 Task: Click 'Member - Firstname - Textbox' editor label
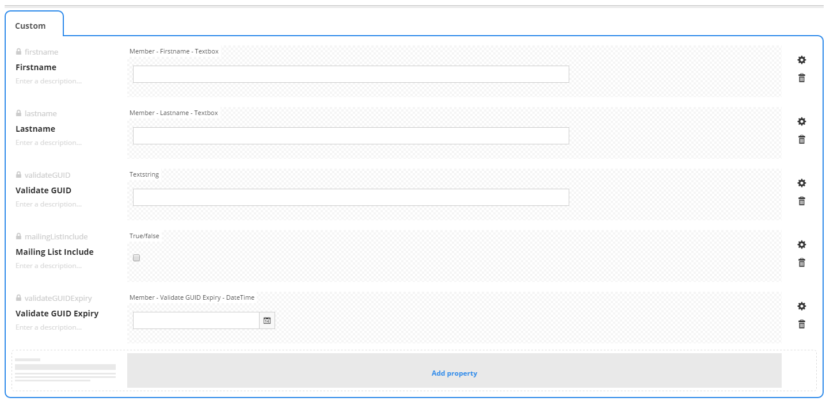tap(174, 51)
